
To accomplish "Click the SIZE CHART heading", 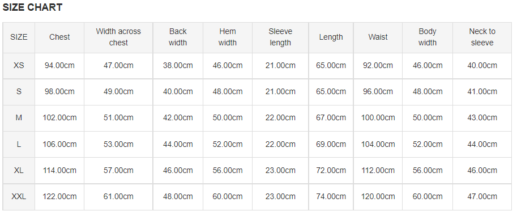I will (32, 7).
